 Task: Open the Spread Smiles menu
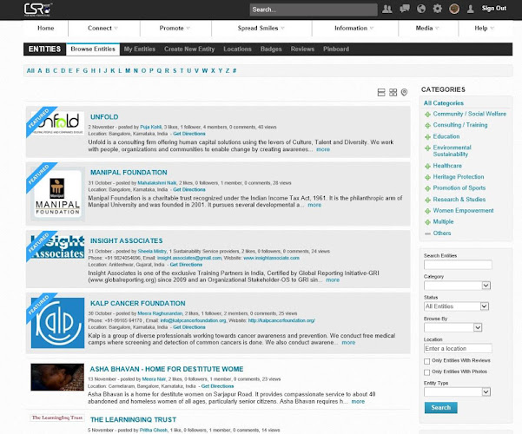point(261,29)
